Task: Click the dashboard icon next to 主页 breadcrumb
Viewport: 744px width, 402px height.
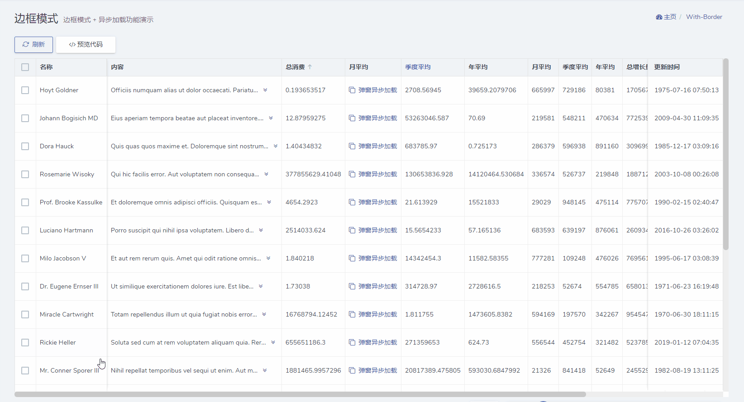Action: click(659, 17)
